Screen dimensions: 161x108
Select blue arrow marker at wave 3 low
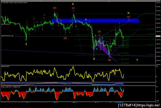click(26, 40)
